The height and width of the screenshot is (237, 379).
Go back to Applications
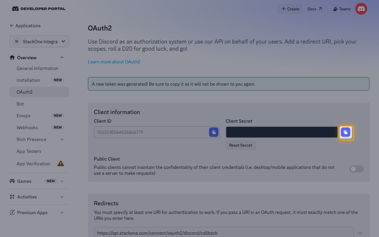[x=25, y=26]
